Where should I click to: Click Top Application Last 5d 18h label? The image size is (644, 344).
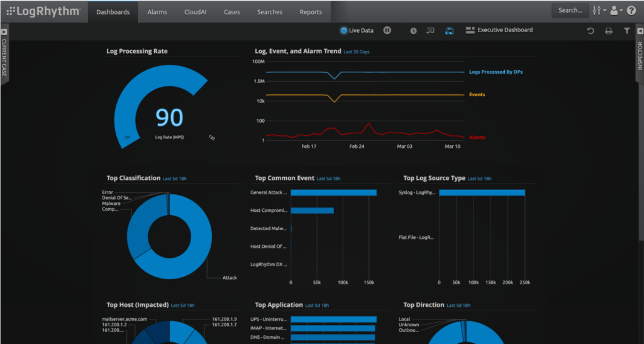317,306
